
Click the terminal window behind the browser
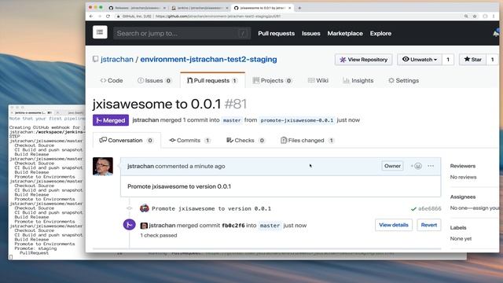tap(47, 183)
